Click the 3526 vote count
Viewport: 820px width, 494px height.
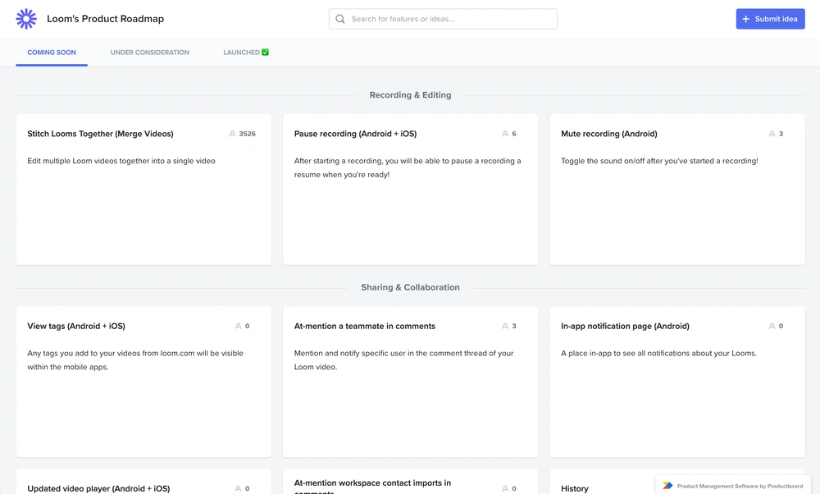[x=248, y=134]
